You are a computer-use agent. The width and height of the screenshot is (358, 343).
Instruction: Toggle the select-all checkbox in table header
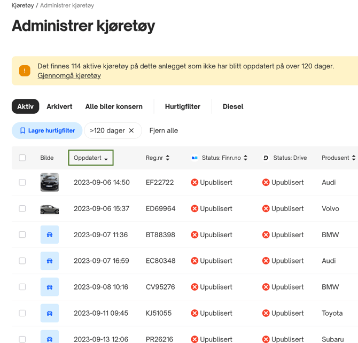[22, 158]
